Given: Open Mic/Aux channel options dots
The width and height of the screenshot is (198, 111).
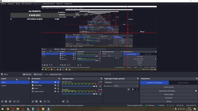Looking at the screenshot, I should coord(100,94).
